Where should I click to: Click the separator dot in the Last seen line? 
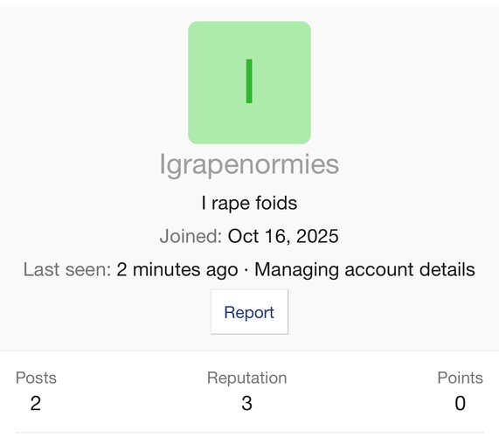(246, 271)
